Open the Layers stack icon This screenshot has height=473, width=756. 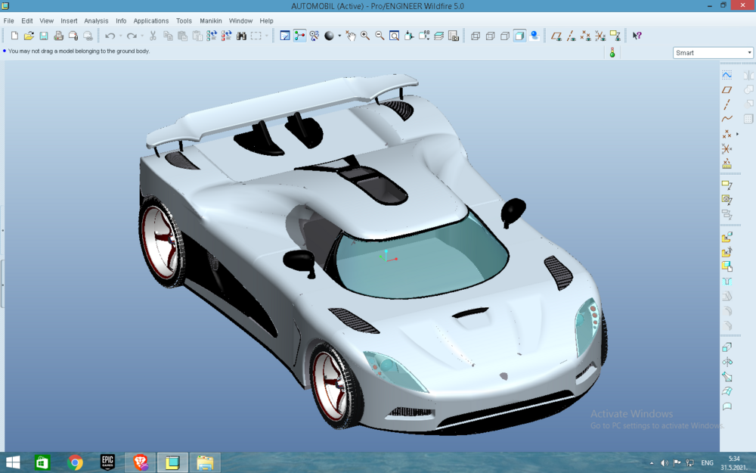pyautogui.click(x=438, y=36)
